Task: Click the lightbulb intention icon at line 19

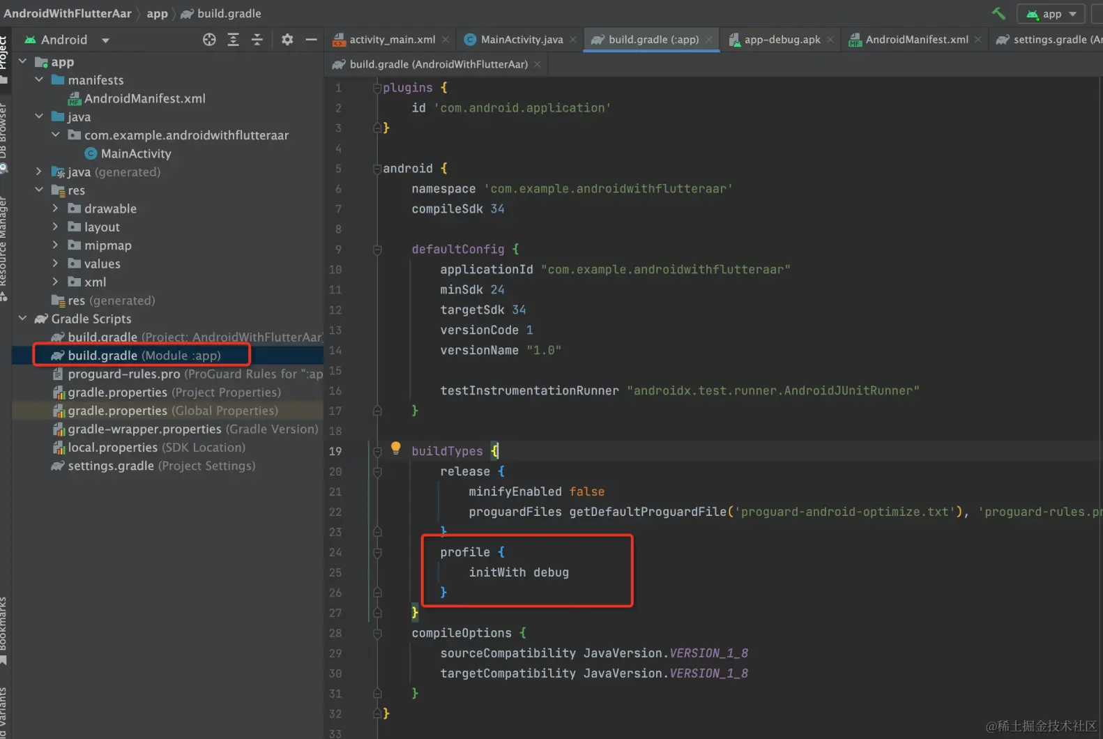Action: 396,448
